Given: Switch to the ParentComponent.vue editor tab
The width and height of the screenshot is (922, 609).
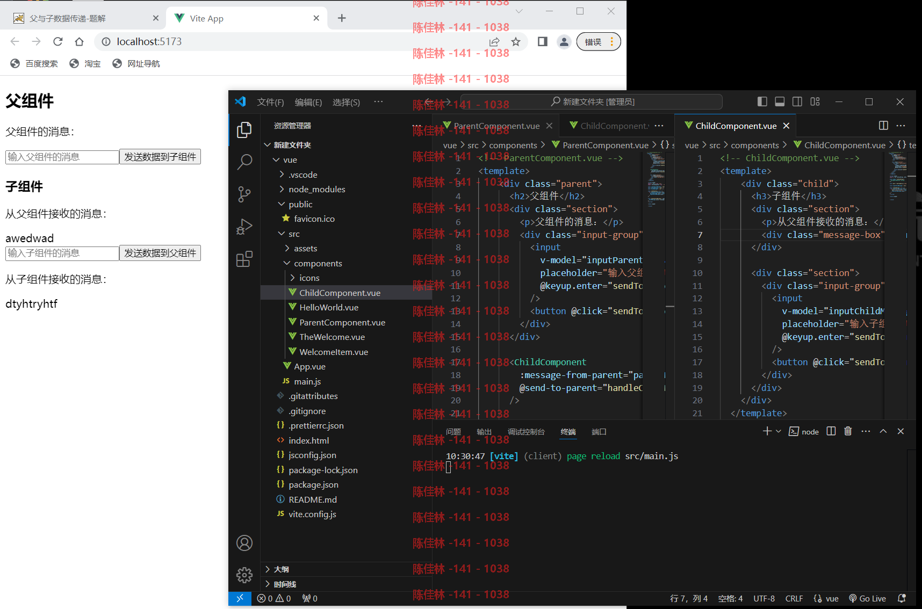Looking at the screenshot, I should point(496,126).
